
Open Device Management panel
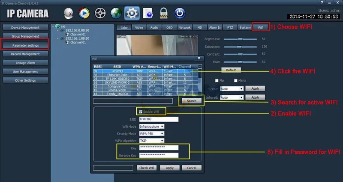[x=25, y=28]
